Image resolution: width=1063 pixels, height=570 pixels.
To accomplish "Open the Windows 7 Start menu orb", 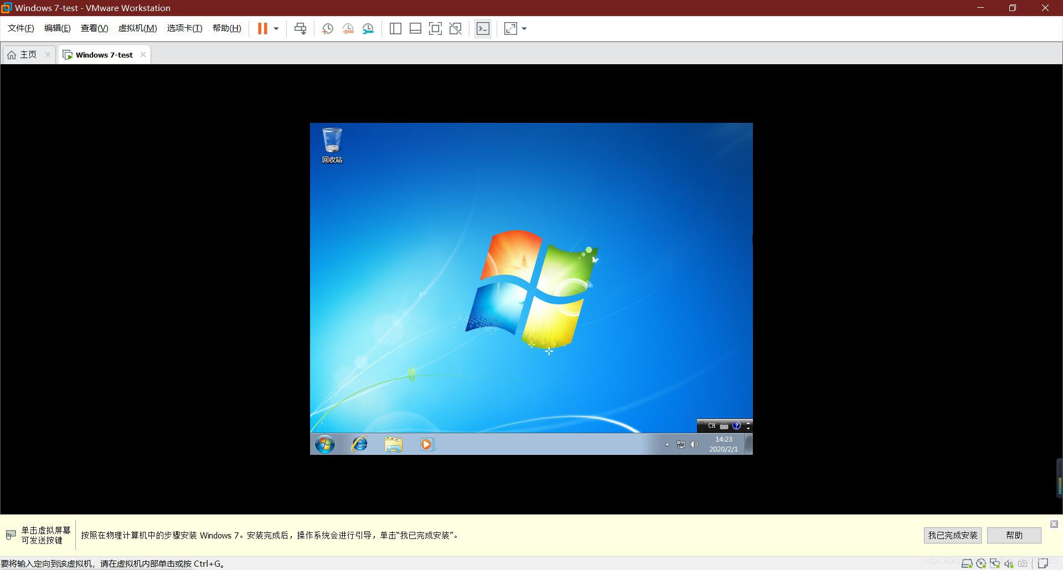I will click(325, 444).
